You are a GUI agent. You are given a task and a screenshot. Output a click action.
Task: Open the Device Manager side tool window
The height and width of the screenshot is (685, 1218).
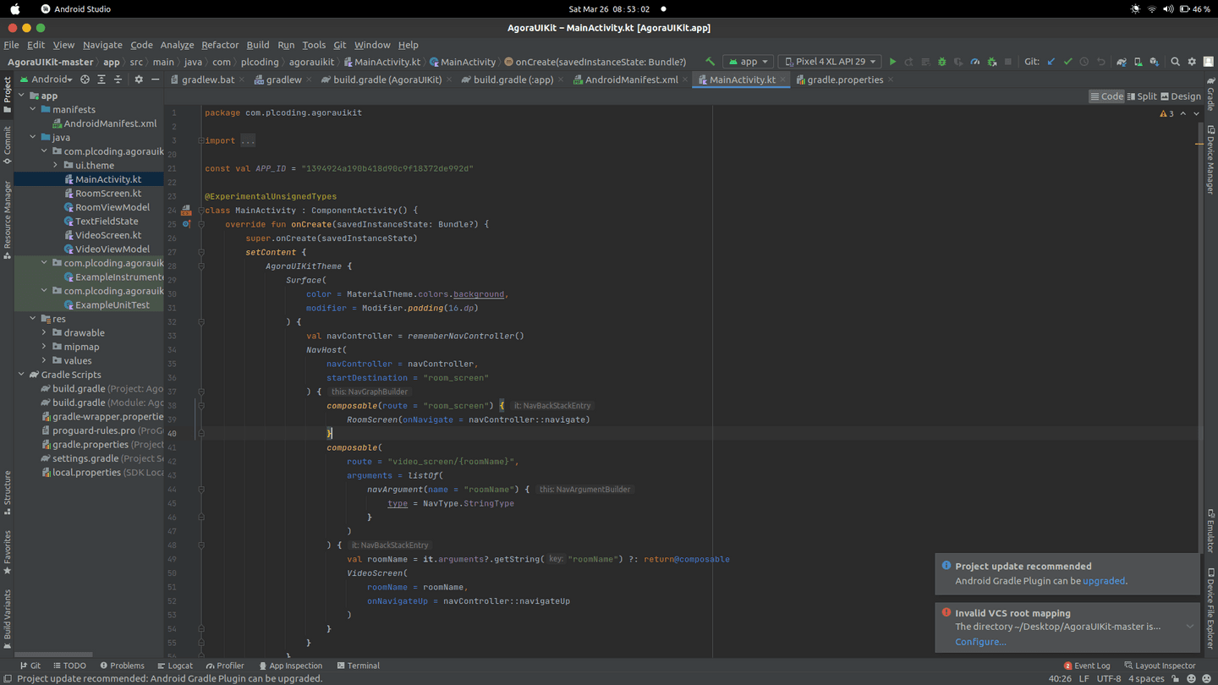coord(1210,160)
